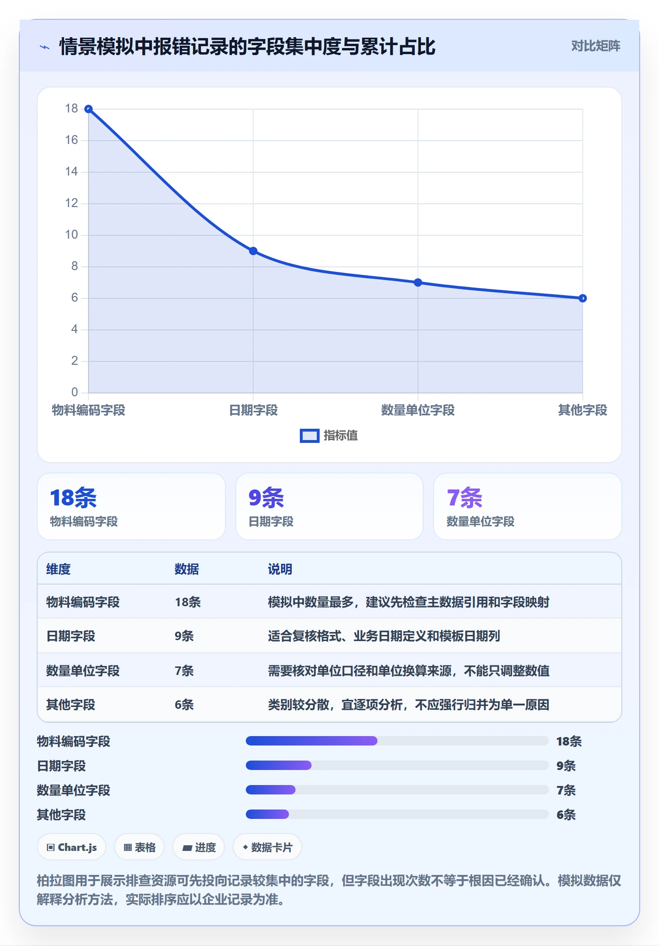This screenshot has width=659, height=946.
Task: Click the 数据 column header
Action: click(187, 569)
